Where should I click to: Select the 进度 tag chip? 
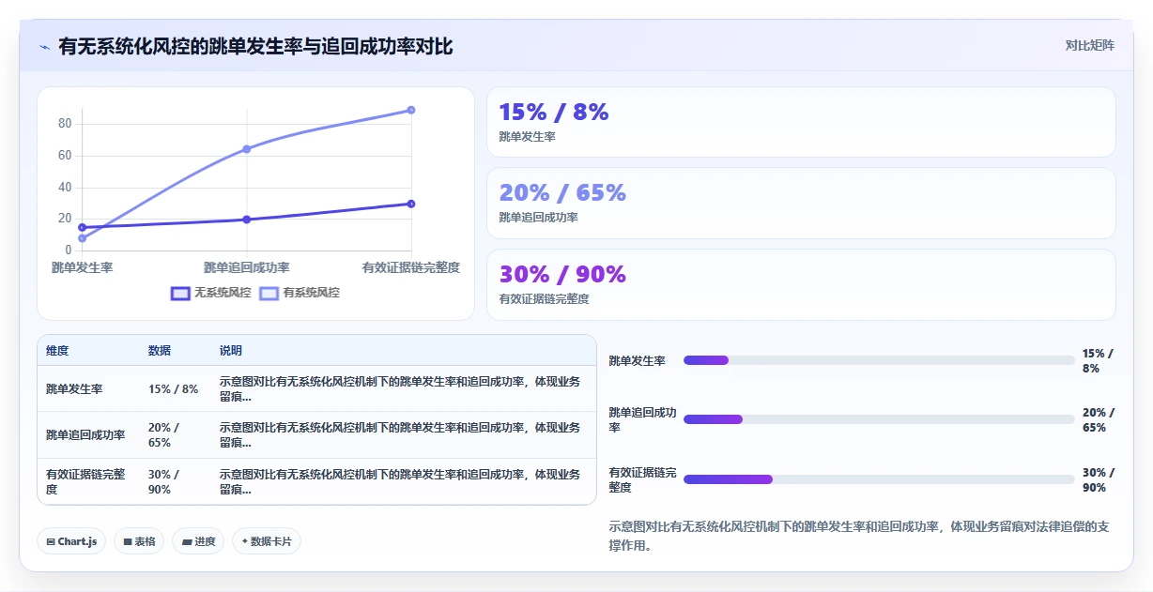(198, 541)
